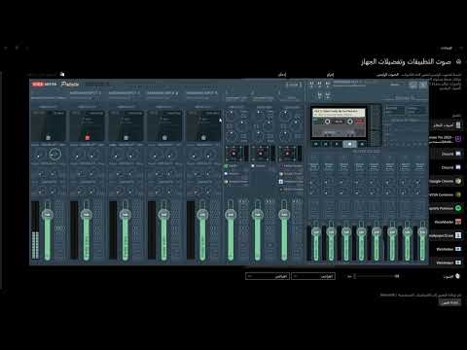The width and height of the screenshot is (467, 350).
Task: Click the second Discord icon in sound settings
Action: [x=458, y=167]
